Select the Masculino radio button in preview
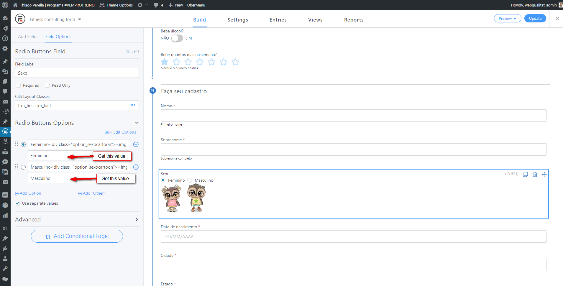 pyautogui.click(x=190, y=180)
